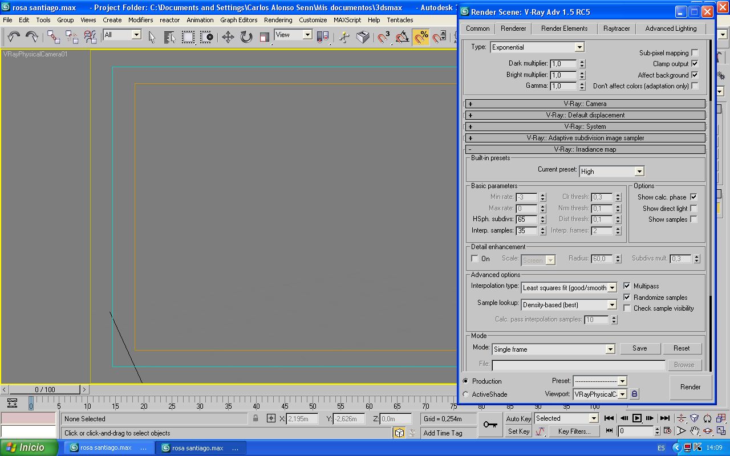Click the Field-of-View navigation icon
730x456 pixels.
pyautogui.click(x=681, y=431)
